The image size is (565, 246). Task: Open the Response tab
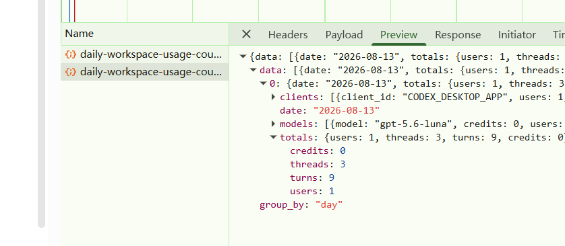click(x=458, y=35)
